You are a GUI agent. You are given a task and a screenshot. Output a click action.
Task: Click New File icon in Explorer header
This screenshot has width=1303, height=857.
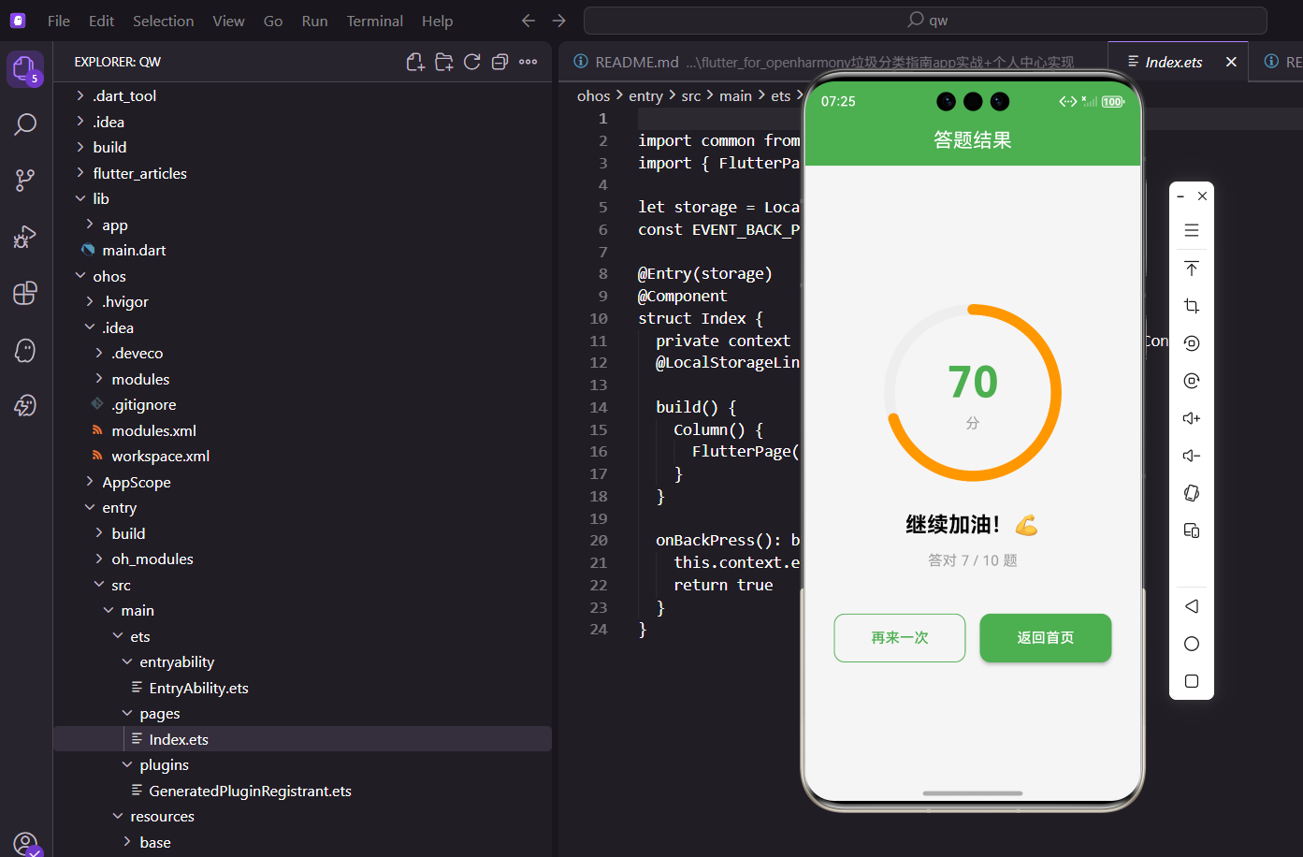pyautogui.click(x=415, y=62)
